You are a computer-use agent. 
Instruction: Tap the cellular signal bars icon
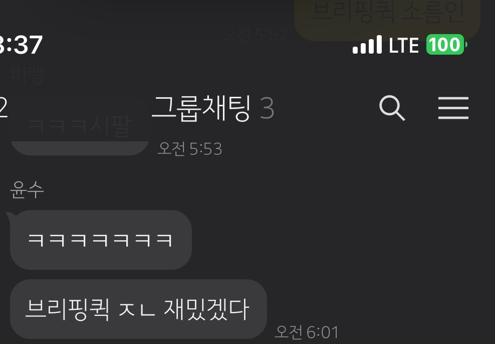[x=367, y=45]
